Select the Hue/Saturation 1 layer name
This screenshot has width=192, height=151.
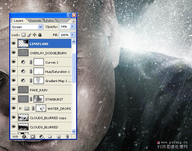tap(57, 72)
